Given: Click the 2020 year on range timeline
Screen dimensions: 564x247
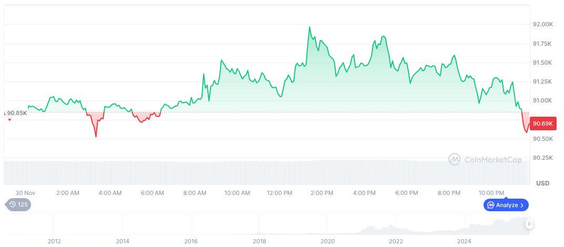Looking at the screenshot, I should pyautogui.click(x=328, y=241).
